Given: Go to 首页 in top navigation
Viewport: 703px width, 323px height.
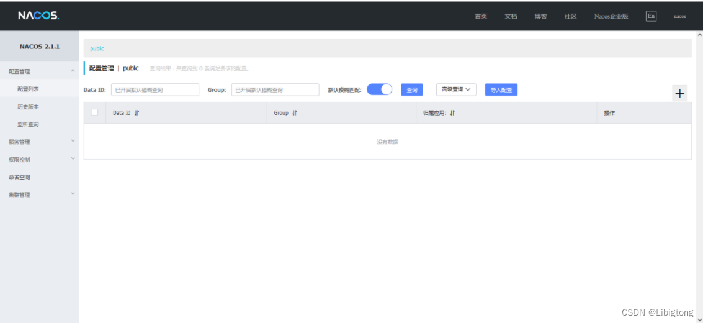Looking at the screenshot, I should click(x=481, y=16).
